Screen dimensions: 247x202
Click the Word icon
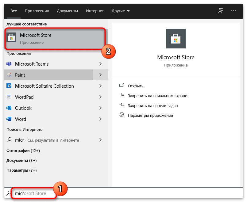click(9, 119)
